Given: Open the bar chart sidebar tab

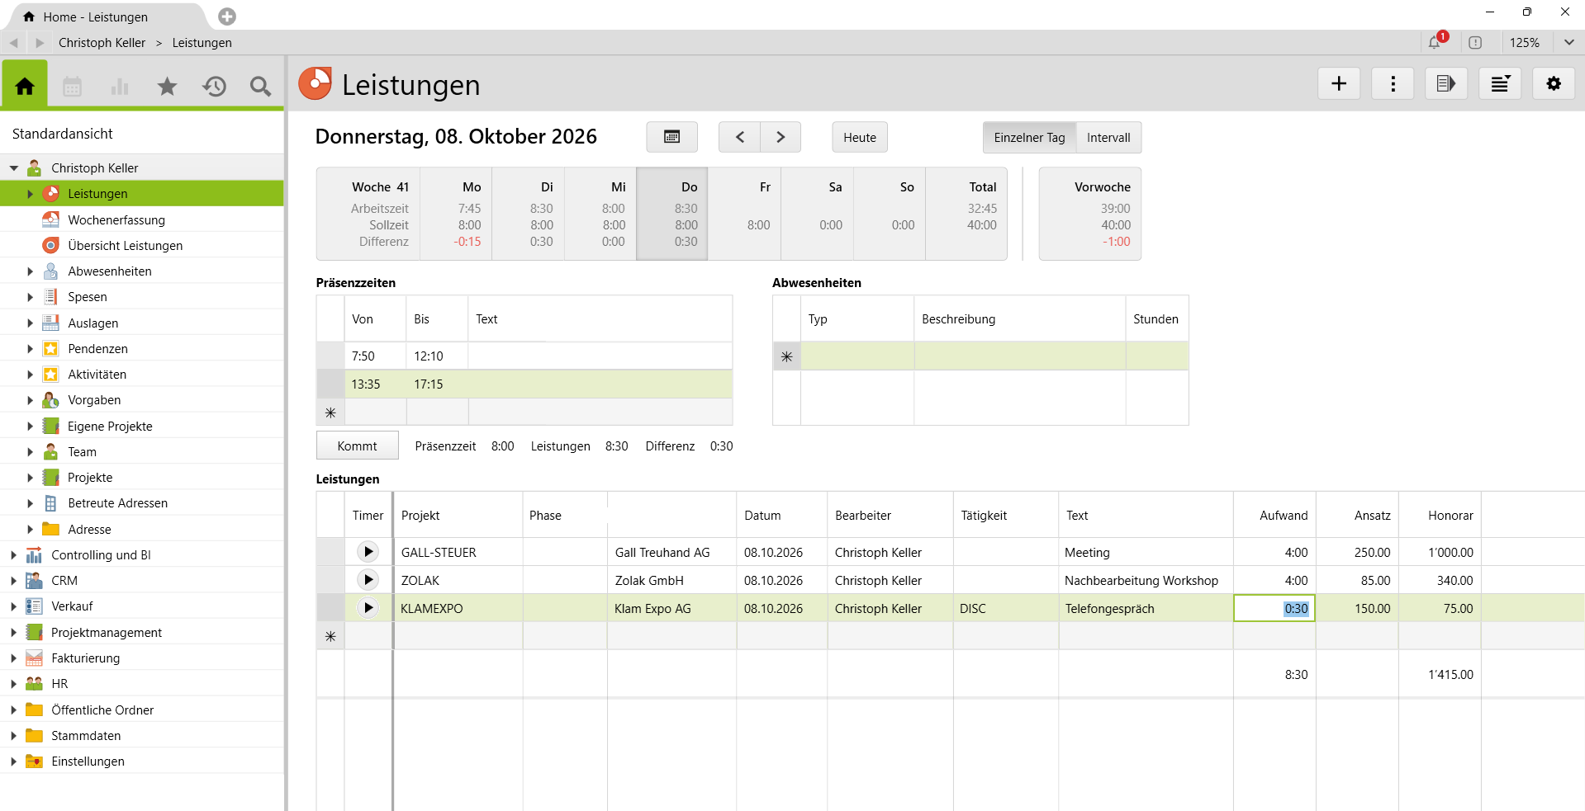Looking at the screenshot, I should 120,86.
